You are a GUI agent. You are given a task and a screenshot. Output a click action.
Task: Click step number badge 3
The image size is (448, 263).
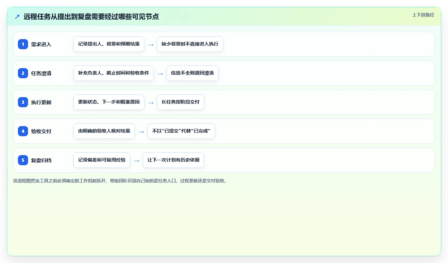click(23, 102)
